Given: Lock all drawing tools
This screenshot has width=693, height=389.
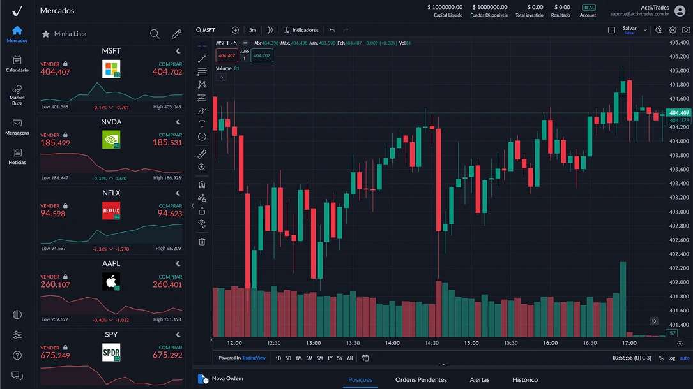Looking at the screenshot, I should tap(202, 211).
